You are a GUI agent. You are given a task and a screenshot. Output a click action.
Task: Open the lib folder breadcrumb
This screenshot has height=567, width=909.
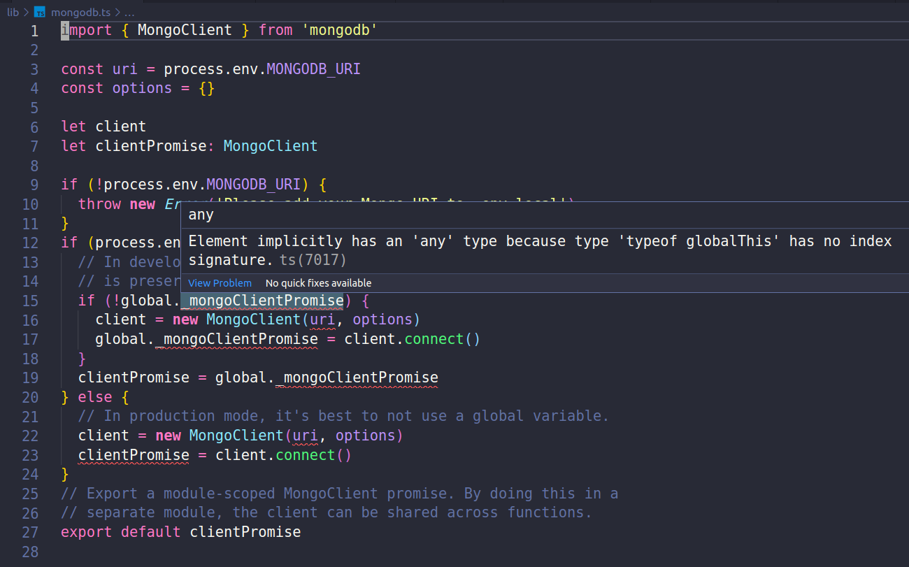coord(13,12)
